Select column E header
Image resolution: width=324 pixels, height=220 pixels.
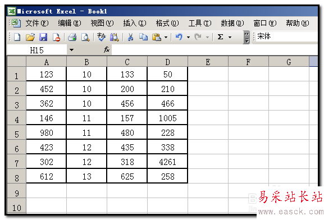pos(208,62)
